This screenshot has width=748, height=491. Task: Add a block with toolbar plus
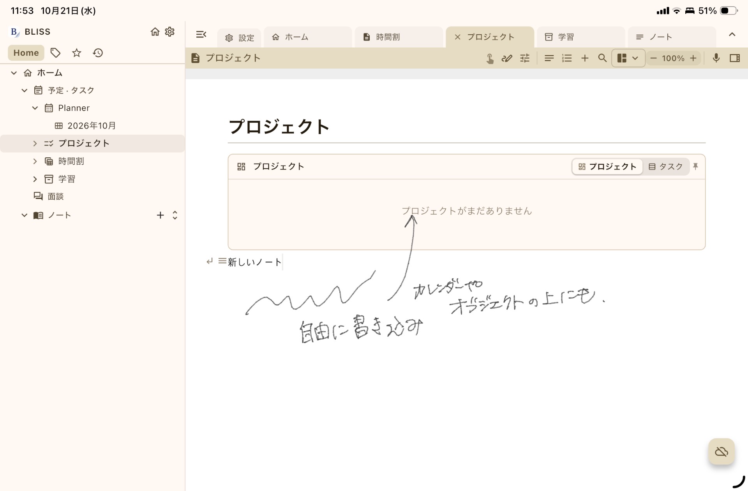(585, 58)
